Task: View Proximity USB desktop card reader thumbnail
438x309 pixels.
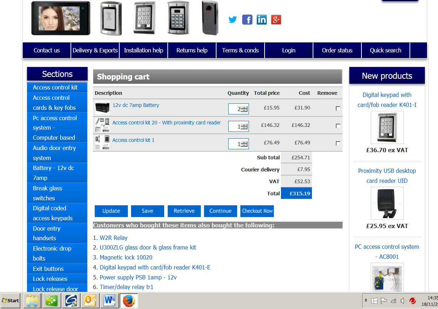Action: (x=387, y=203)
